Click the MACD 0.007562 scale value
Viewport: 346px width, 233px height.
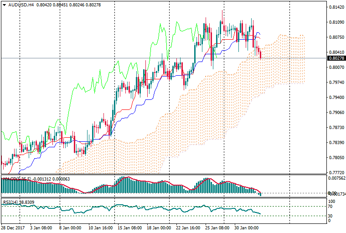click(336, 178)
